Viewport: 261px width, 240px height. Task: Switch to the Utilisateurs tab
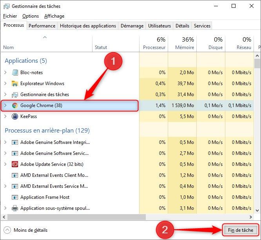159,26
